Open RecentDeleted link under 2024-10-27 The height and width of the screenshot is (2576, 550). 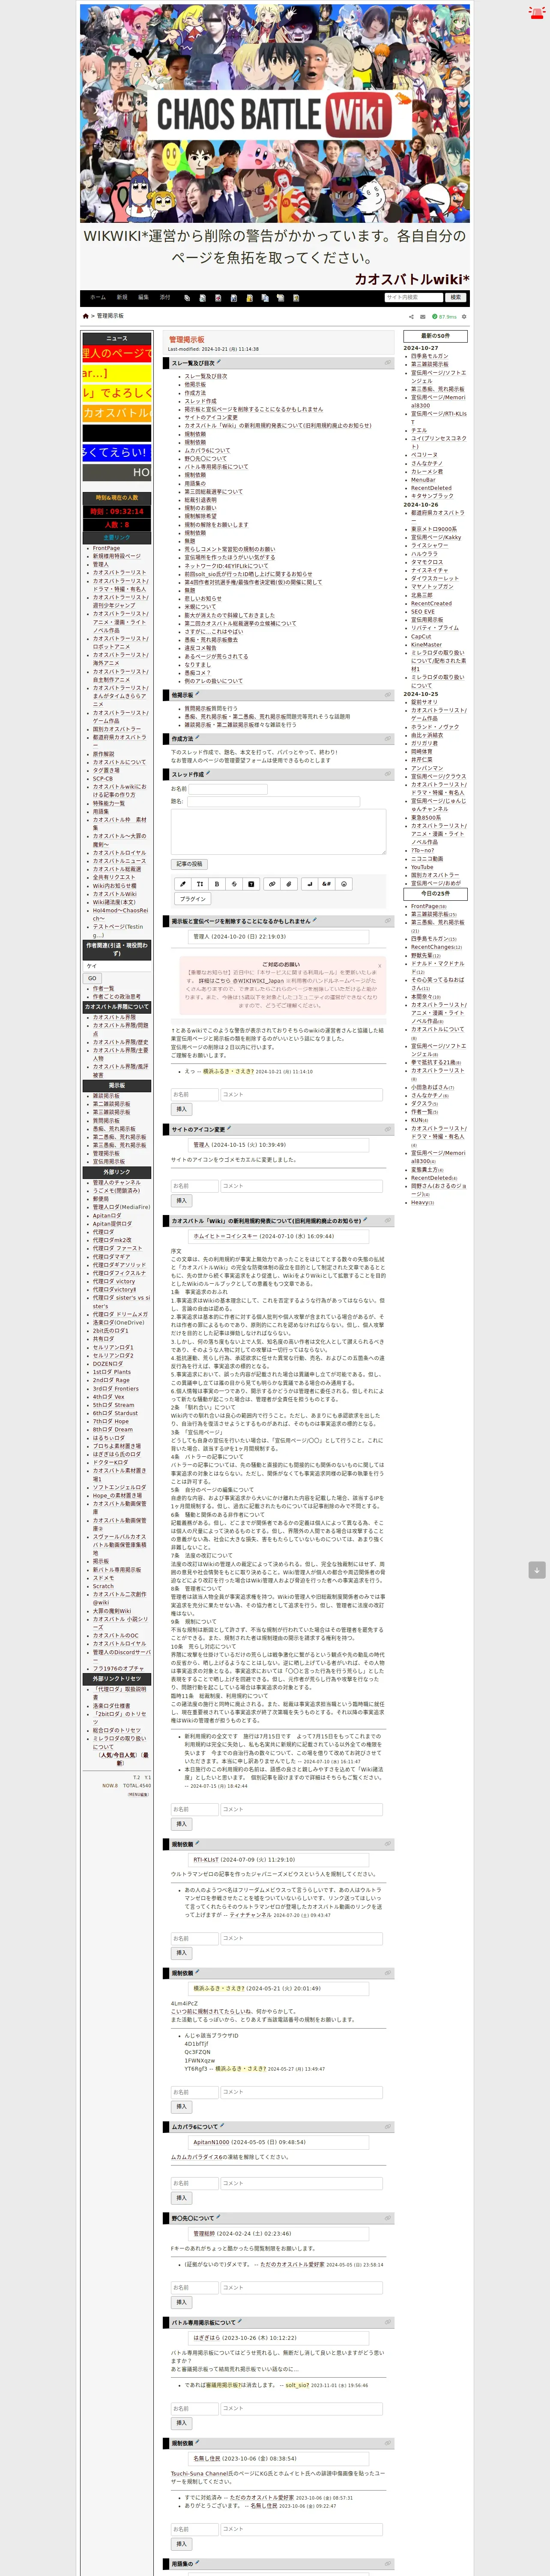click(431, 488)
